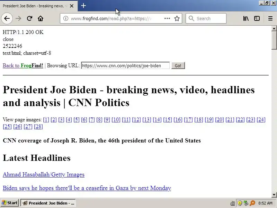
Task: Open page image link [6]
Action: [84, 120]
